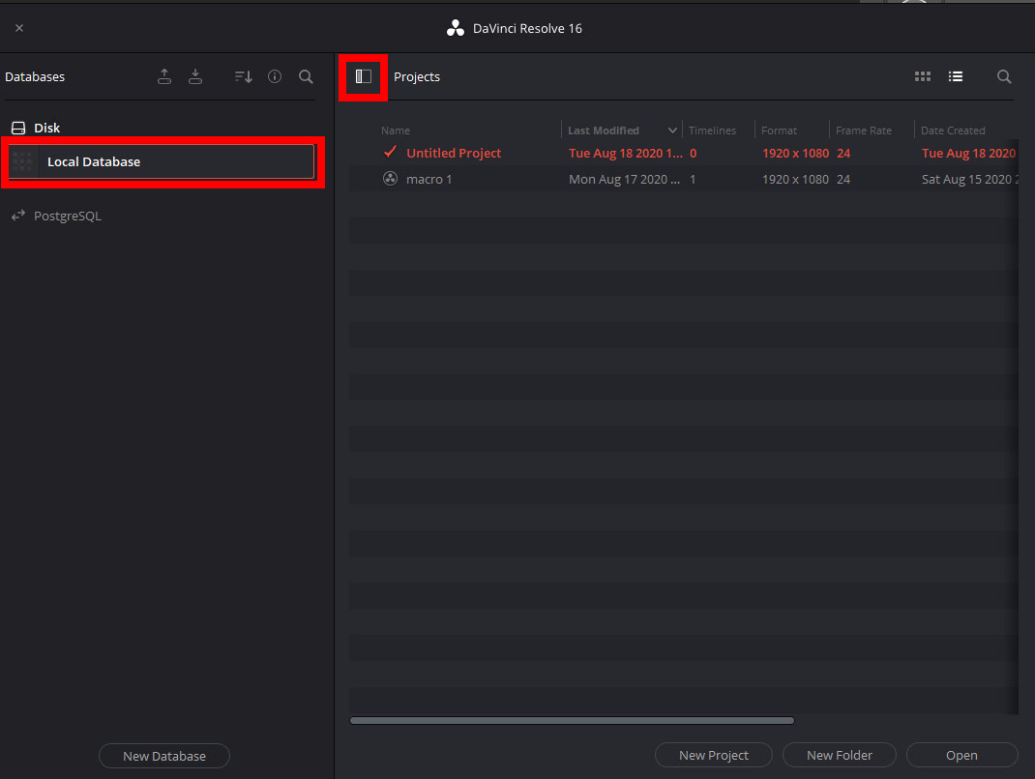Click the PostgreSQL arrows icon
The height and width of the screenshot is (779, 1035).
[18, 215]
